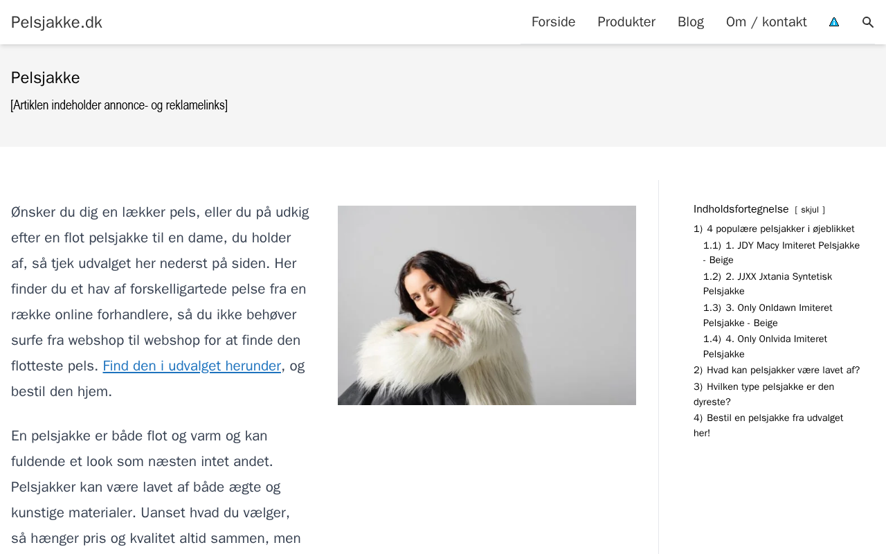Navigate to the Blog page
The height and width of the screenshot is (554, 886).
coord(691,22)
